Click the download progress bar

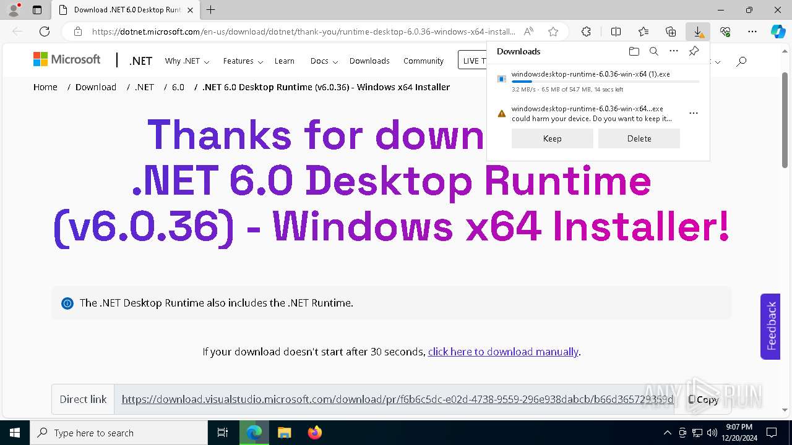coord(605,82)
